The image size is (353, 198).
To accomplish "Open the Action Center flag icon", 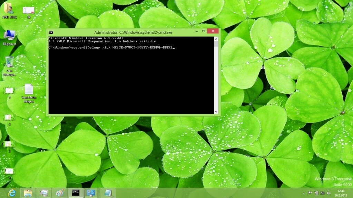I will (x=310, y=193).
